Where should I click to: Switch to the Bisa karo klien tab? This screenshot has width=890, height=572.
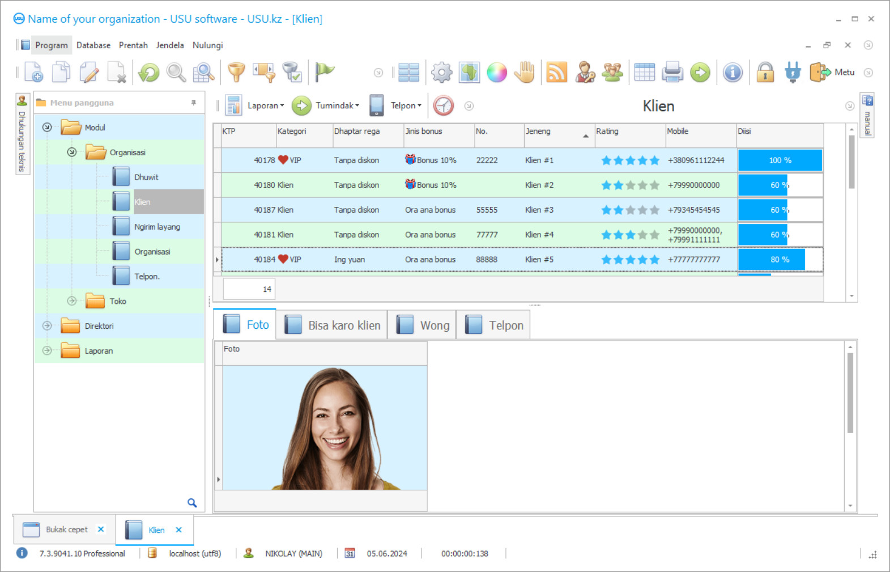332,325
